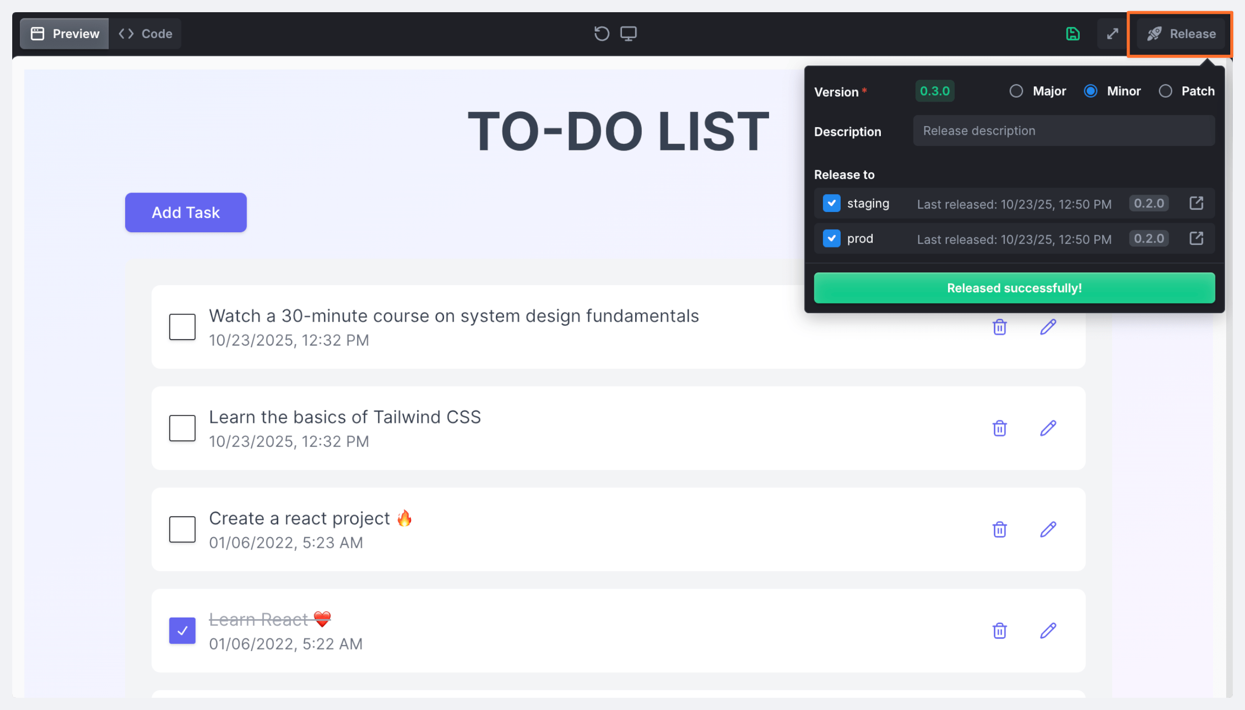Select the Patch version radio button
Viewport: 1245px width, 710px height.
(x=1165, y=91)
